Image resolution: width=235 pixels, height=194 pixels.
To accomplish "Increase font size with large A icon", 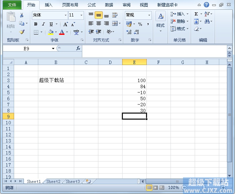I will point(65,24).
